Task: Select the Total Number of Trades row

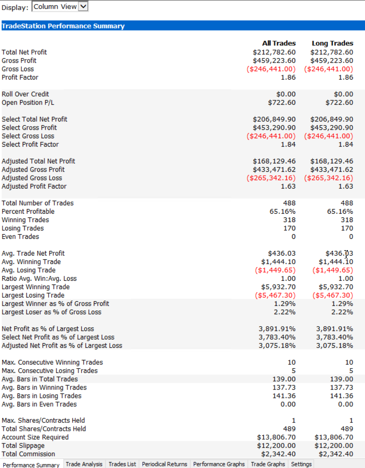Action: 183,203
